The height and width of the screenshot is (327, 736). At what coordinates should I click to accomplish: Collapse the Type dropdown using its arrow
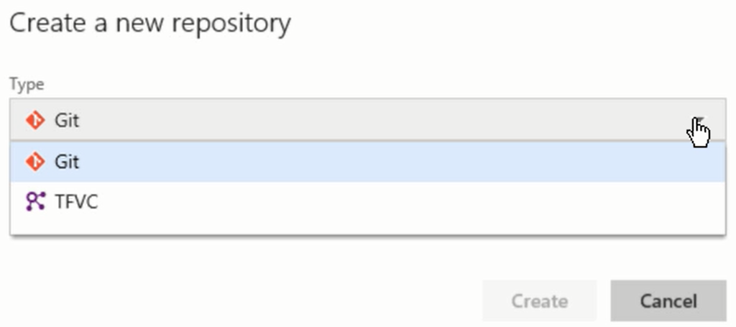point(700,121)
